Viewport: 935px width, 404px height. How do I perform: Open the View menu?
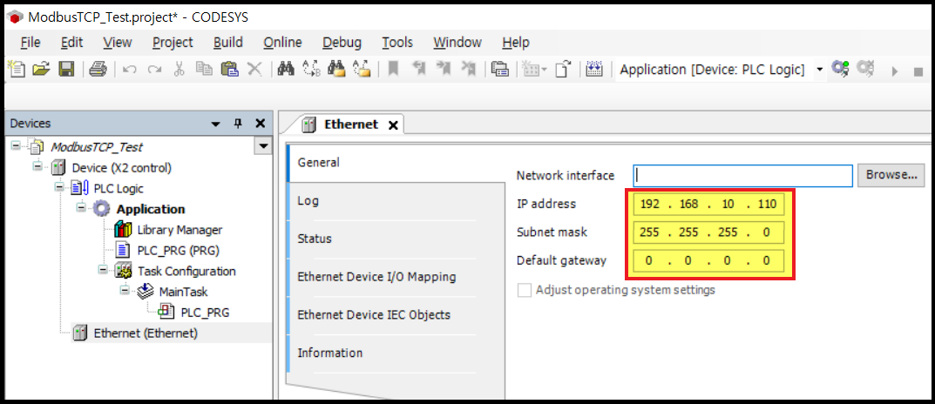(117, 43)
